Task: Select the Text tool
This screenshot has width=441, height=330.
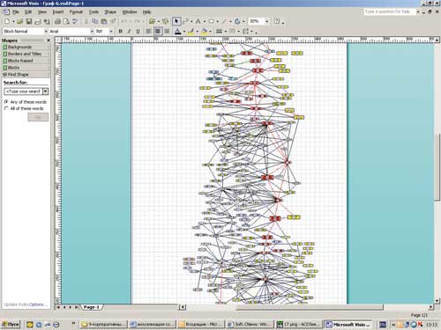Action: coord(198,21)
